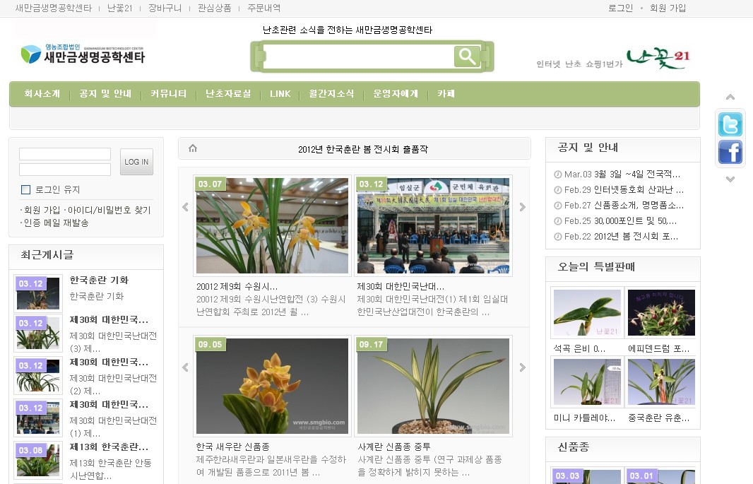The width and height of the screenshot is (753, 484).
Task: Open the 카페 menu item
Action: (446, 94)
